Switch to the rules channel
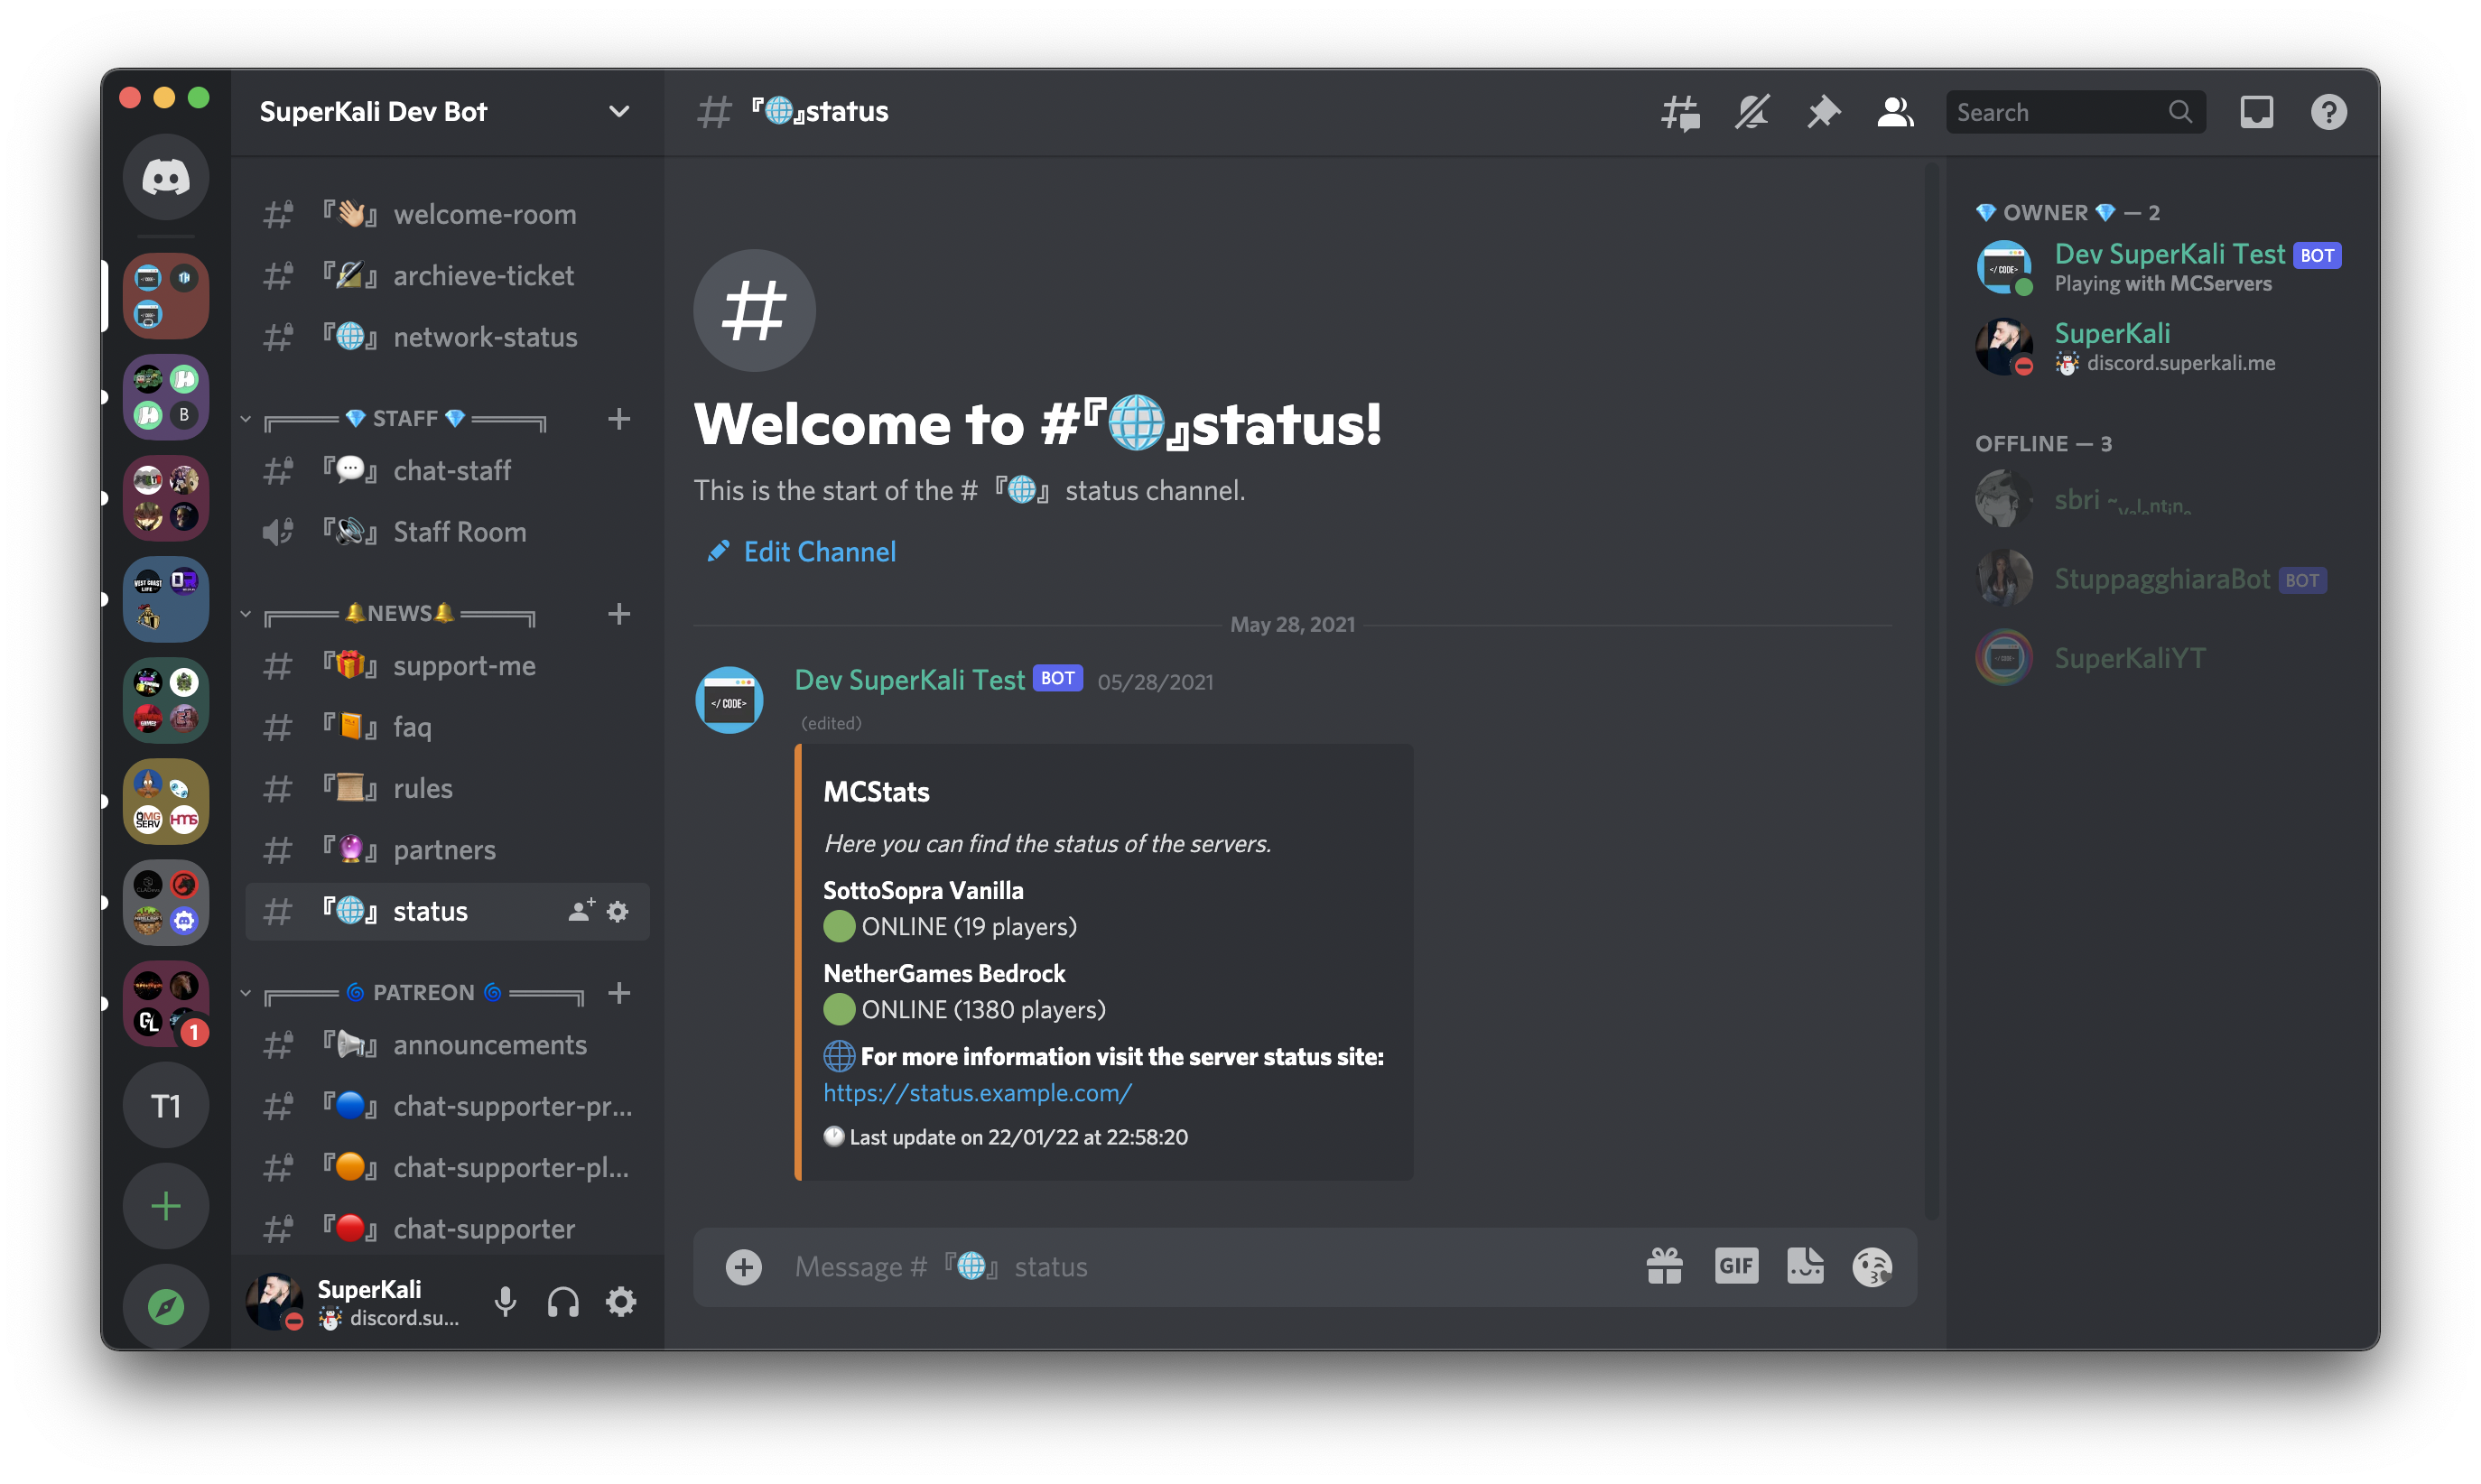This screenshot has width=2481, height=1484. tap(423, 788)
